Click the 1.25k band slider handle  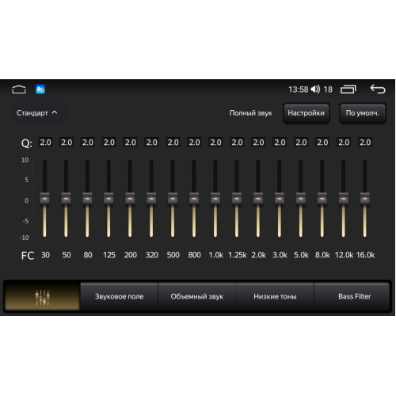tap(237, 199)
